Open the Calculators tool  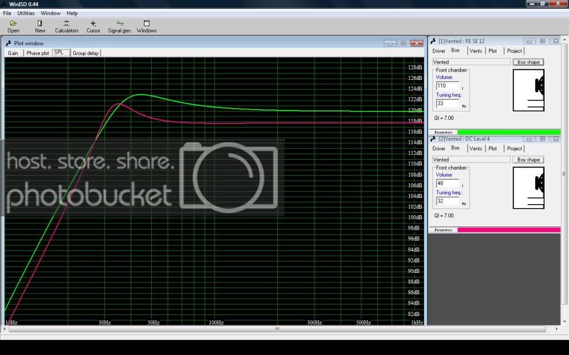pyautogui.click(x=67, y=27)
